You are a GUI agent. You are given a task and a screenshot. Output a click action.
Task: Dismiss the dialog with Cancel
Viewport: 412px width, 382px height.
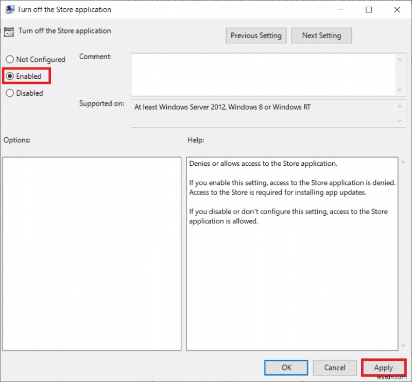pyautogui.click(x=335, y=368)
